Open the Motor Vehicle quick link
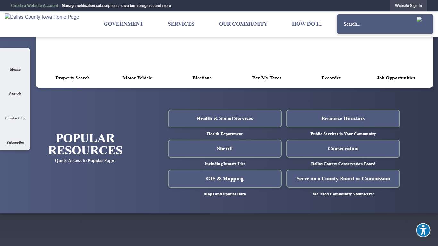The height and width of the screenshot is (246, 438). click(137, 78)
